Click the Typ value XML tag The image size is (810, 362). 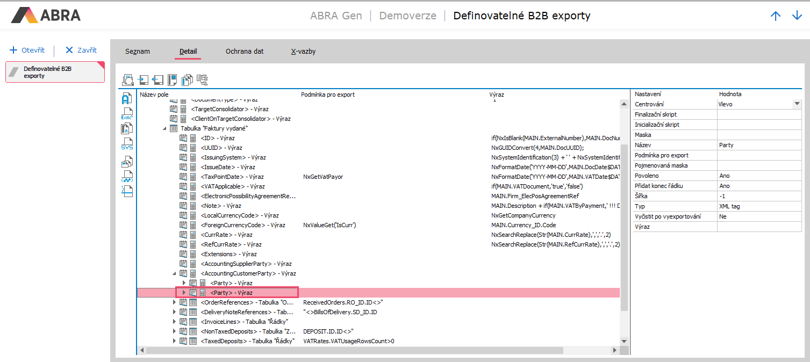click(x=759, y=206)
